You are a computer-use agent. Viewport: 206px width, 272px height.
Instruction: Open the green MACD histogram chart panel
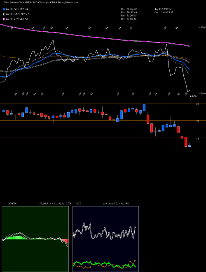35,239
